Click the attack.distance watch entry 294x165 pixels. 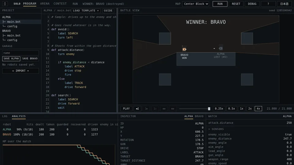pyautogui.click(x=250, y=123)
